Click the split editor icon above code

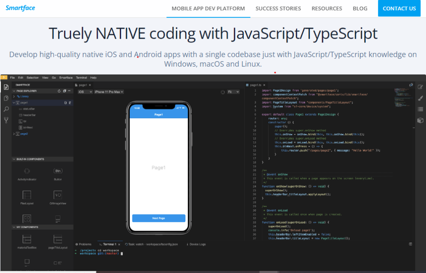[411, 85]
